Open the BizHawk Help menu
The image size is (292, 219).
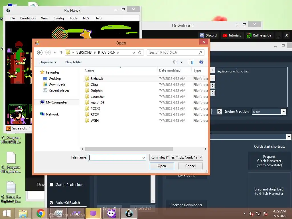point(98,18)
